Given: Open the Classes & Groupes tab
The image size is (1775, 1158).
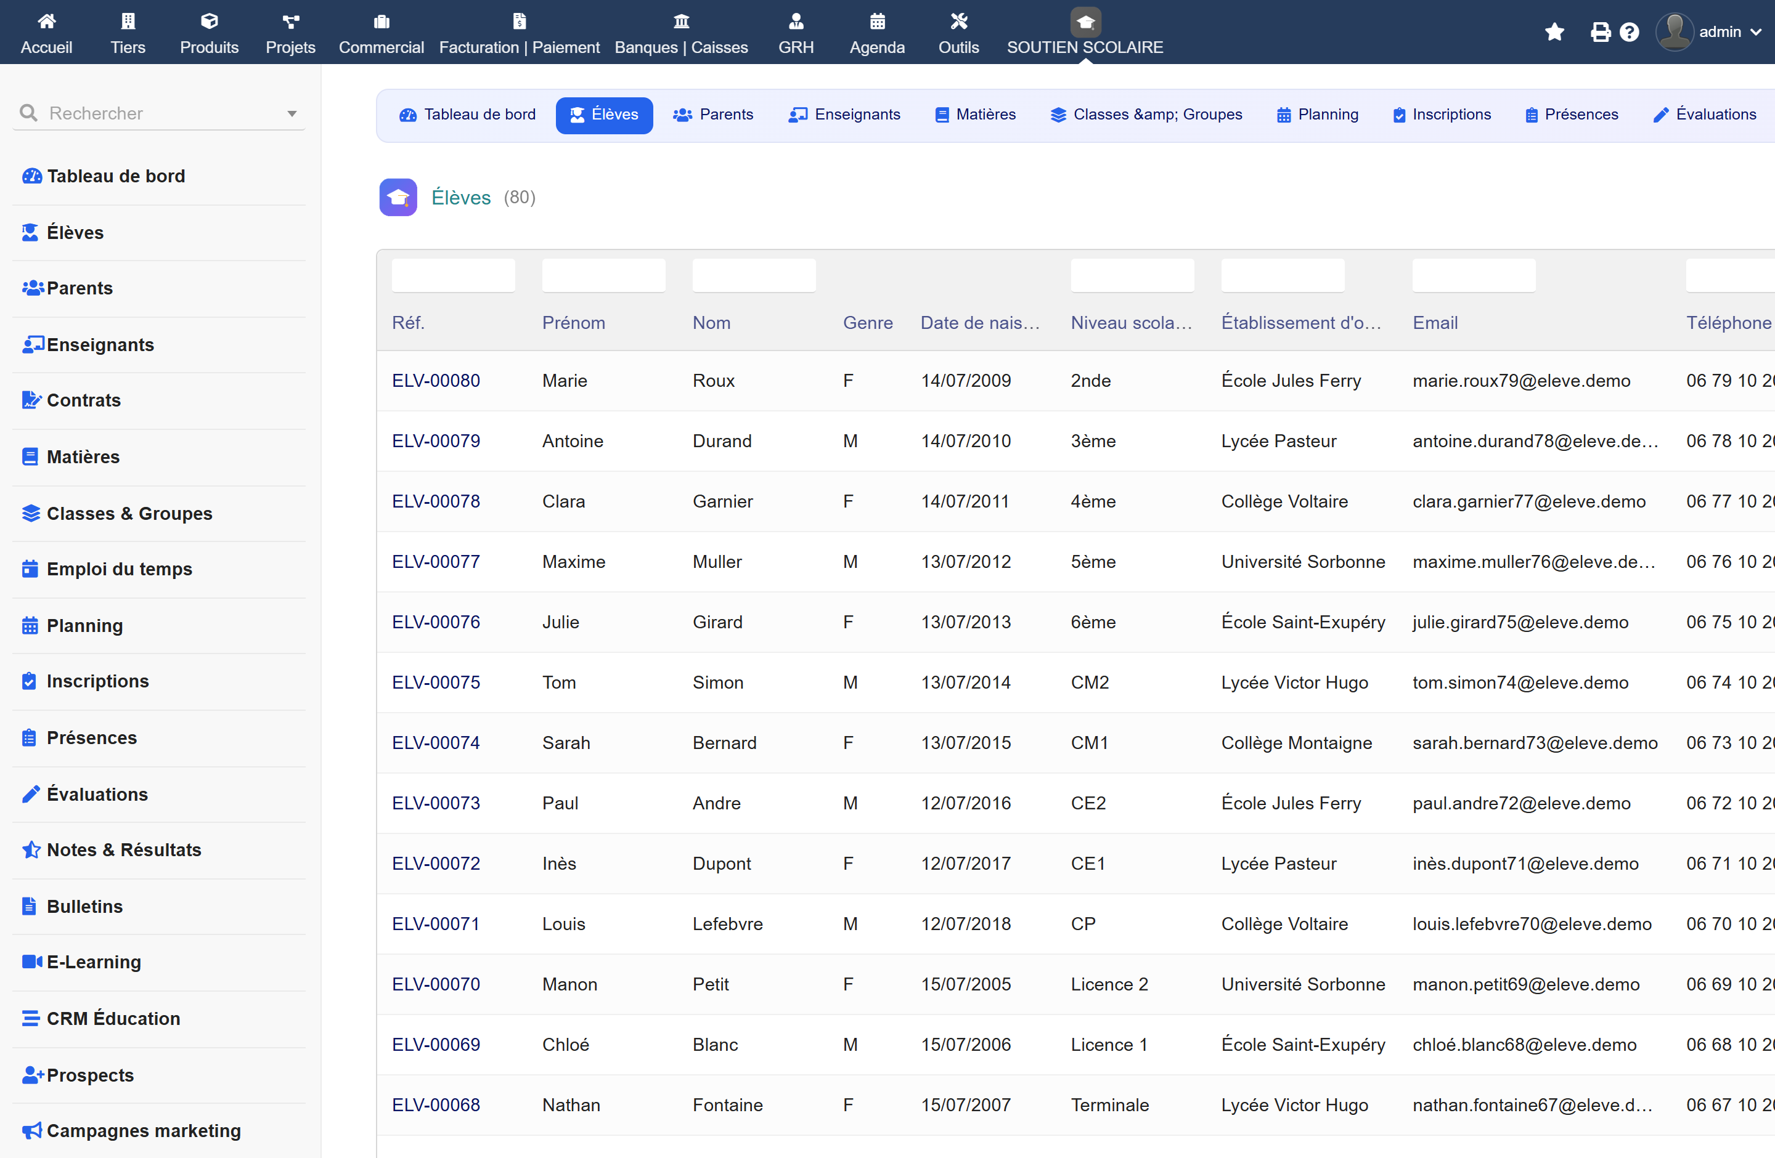Looking at the screenshot, I should pyautogui.click(x=1147, y=115).
